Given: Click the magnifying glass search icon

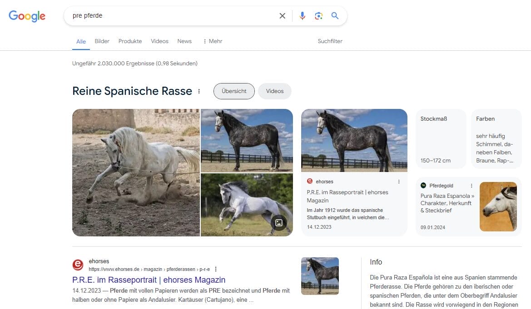Looking at the screenshot, I should coord(335,15).
